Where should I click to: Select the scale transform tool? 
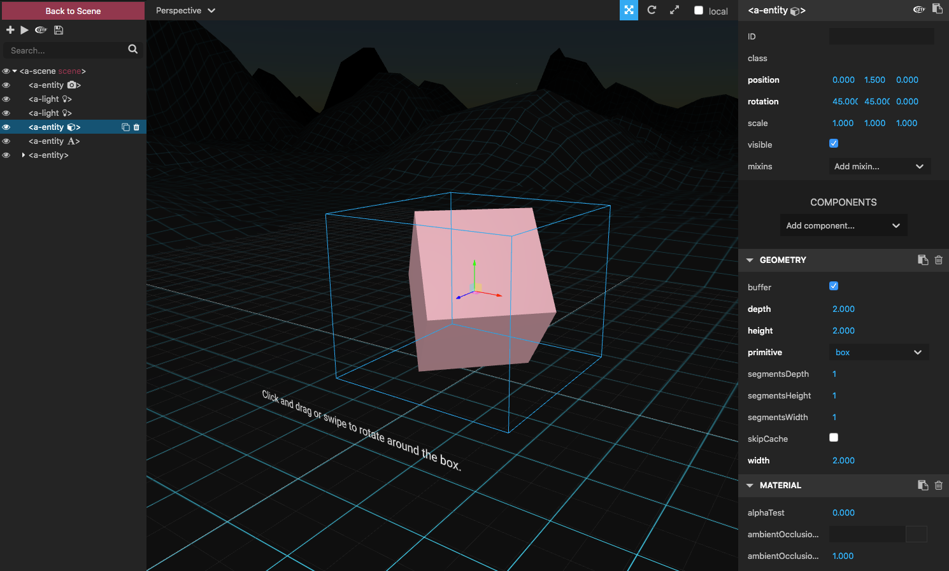(674, 10)
